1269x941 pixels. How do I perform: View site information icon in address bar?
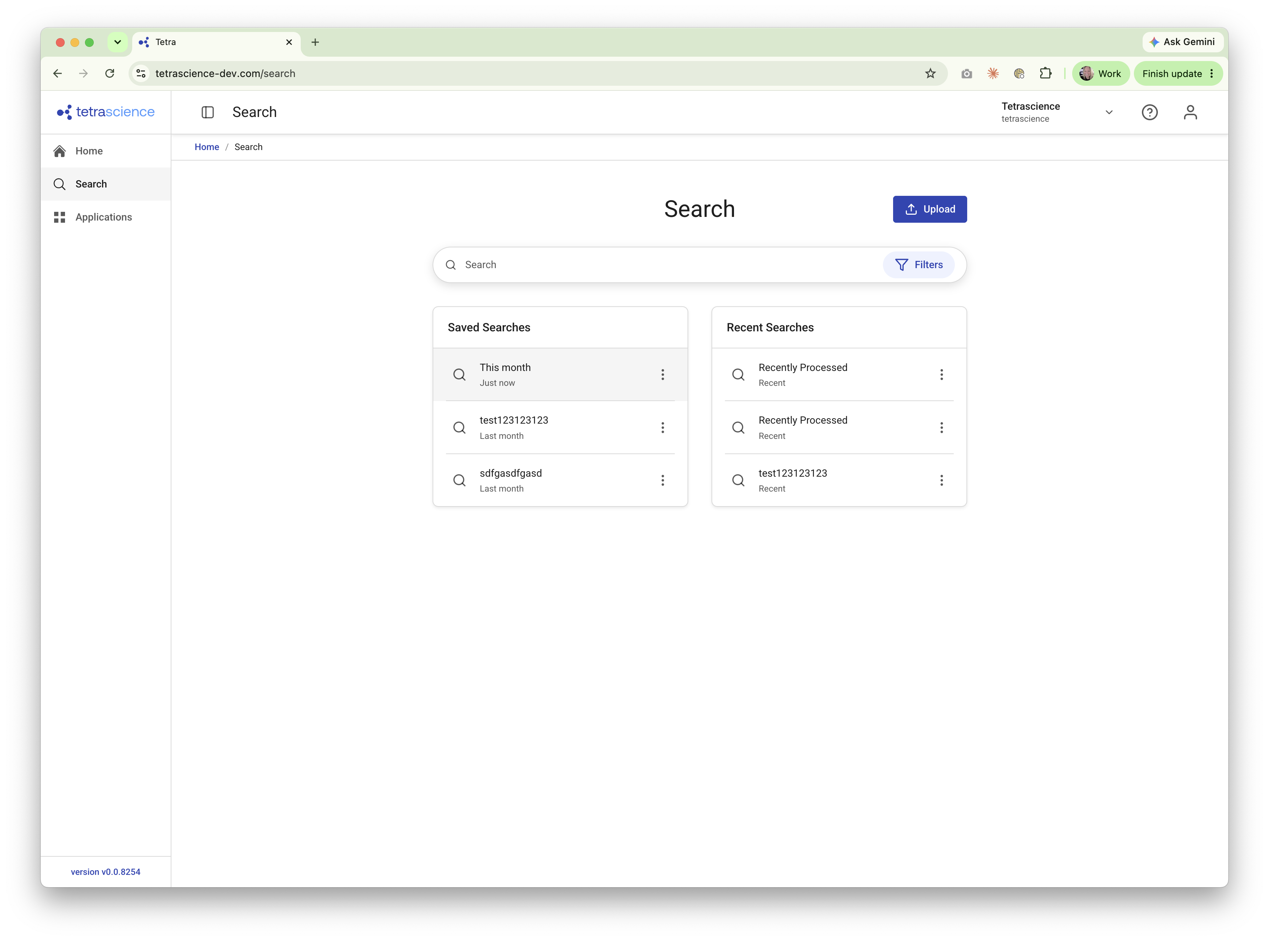(x=141, y=73)
